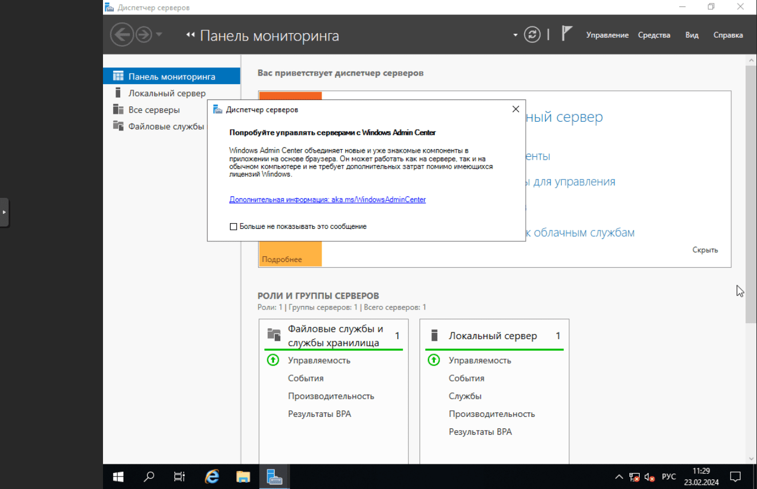Click the Локальный сервер tile header
This screenshot has width=757, height=489.
493,336
